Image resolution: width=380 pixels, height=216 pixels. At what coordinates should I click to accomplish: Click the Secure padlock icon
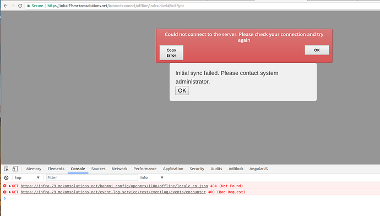tap(29, 6)
